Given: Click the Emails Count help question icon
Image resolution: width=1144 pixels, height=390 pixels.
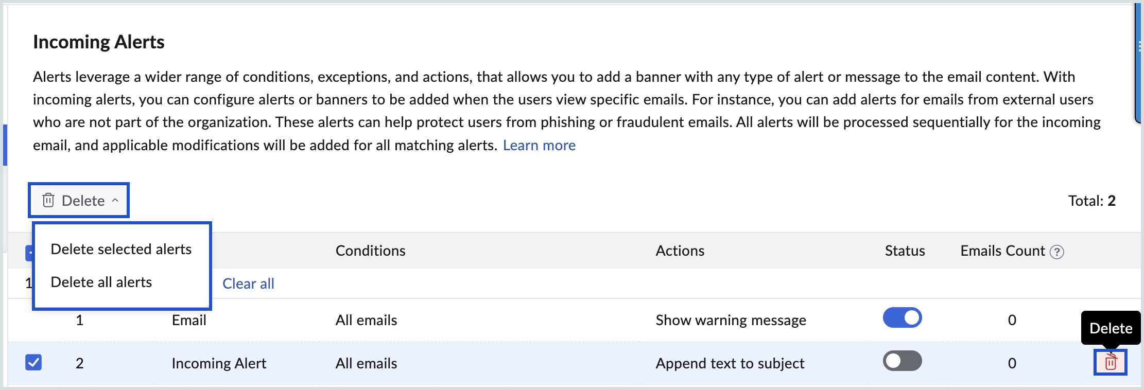Looking at the screenshot, I should pyautogui.click(x=1057, y=252).
